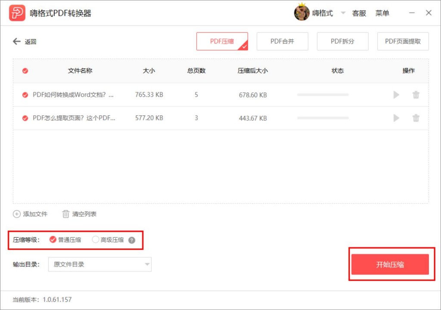The width and height of the screenshot is (441, 310).
Task: Click the version text 1.0.61.157
Action: [57, 300]
